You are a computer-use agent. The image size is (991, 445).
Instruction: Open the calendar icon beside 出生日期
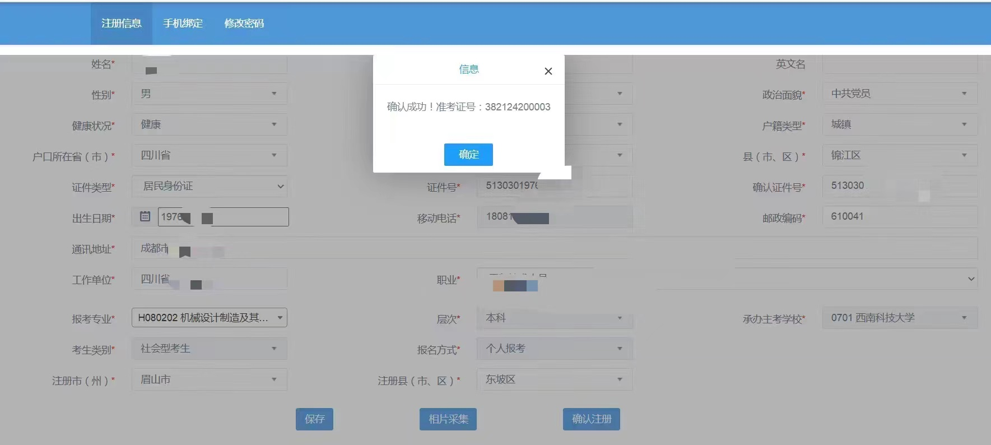coord(145,216)
